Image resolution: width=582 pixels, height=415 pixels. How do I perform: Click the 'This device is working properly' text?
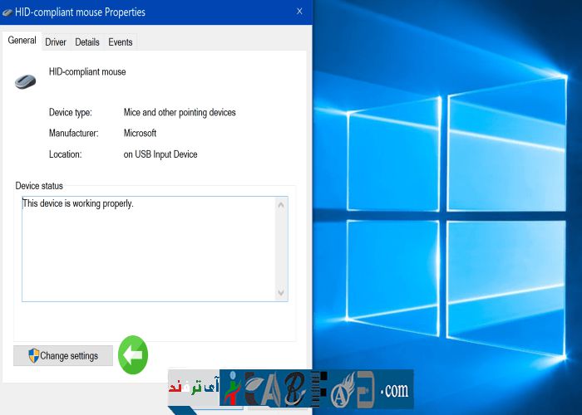77,203
